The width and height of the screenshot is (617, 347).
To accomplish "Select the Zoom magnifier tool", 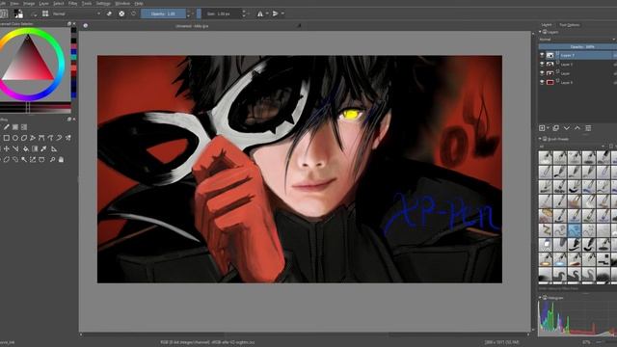I will [52, 159].
